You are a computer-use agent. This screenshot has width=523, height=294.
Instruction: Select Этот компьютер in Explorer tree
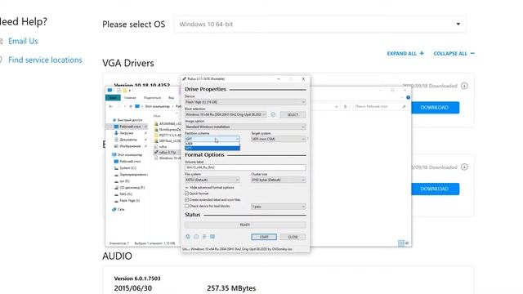point(127,154)
